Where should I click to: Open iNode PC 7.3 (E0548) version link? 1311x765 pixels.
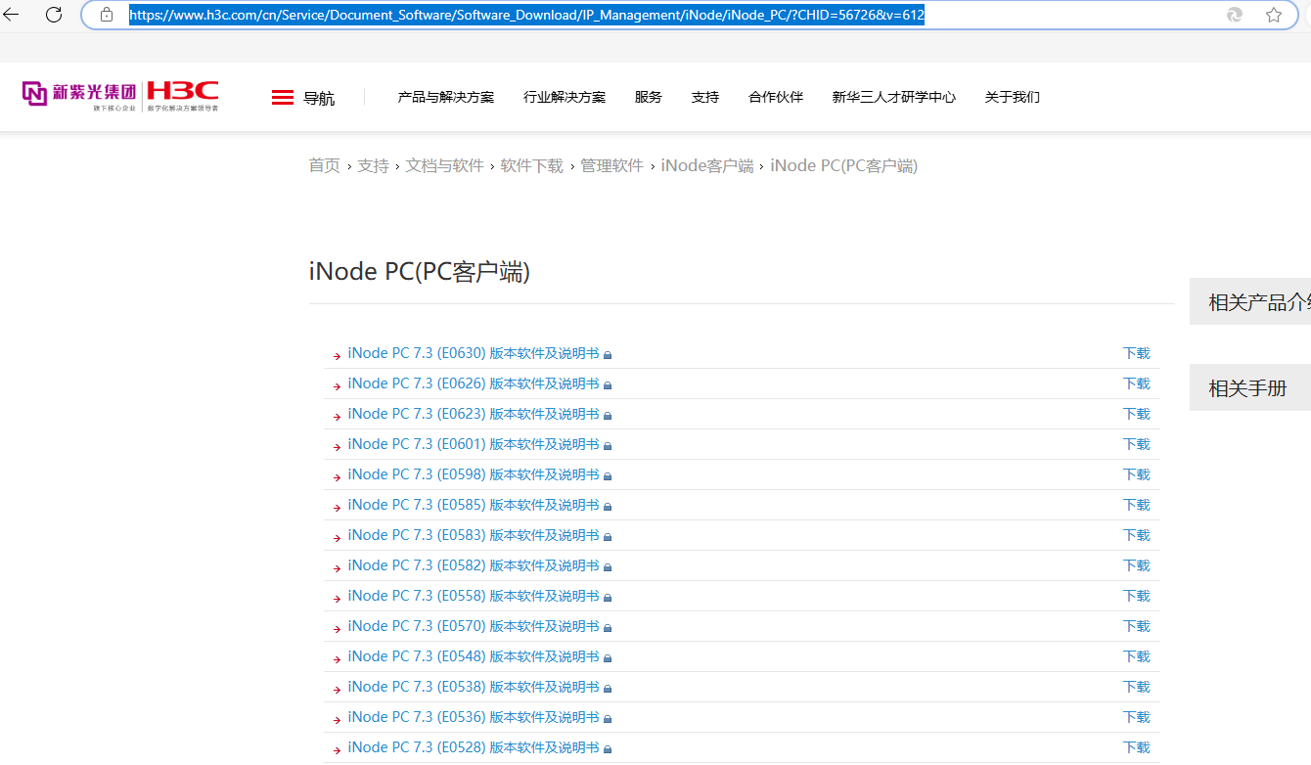(x=474, y=656)
